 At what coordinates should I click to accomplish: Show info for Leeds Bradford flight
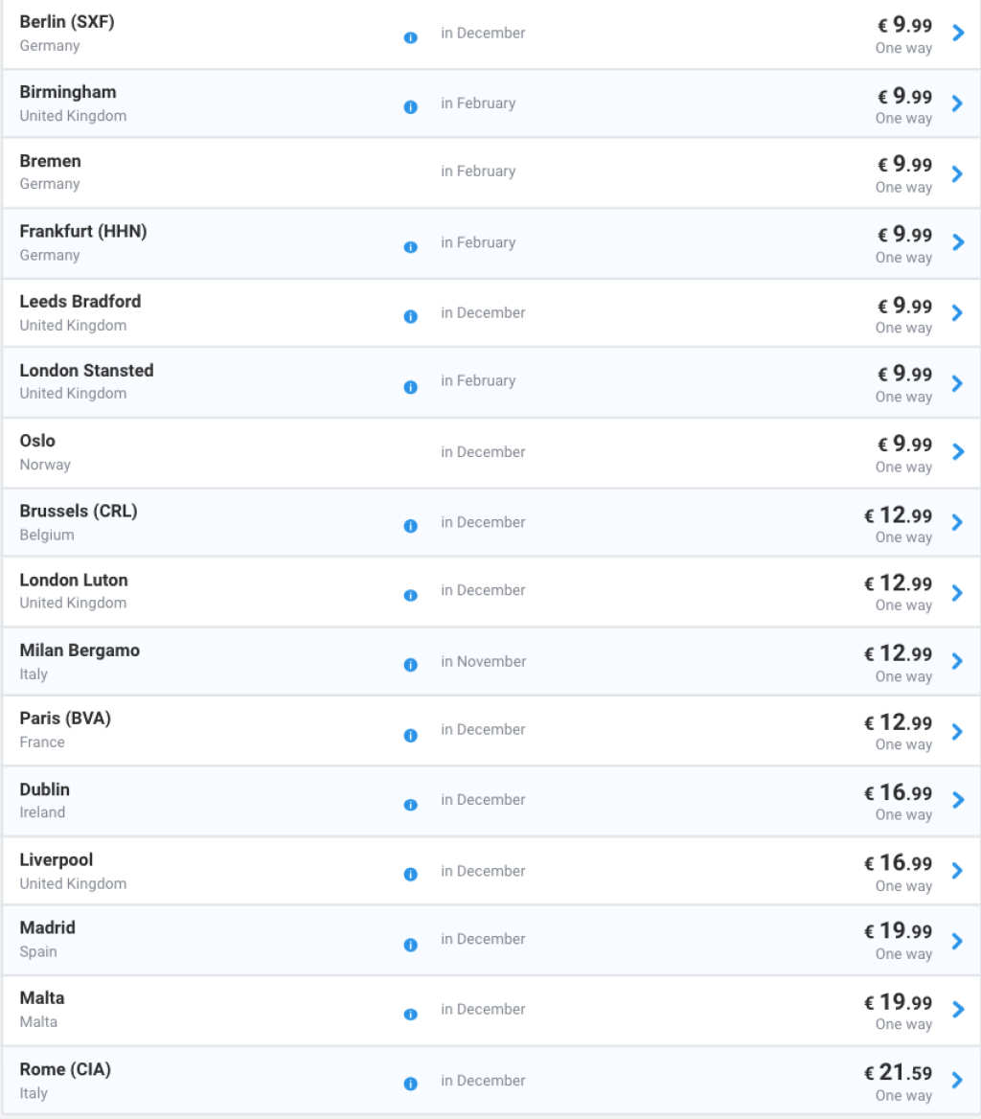[x=410, y=317]
